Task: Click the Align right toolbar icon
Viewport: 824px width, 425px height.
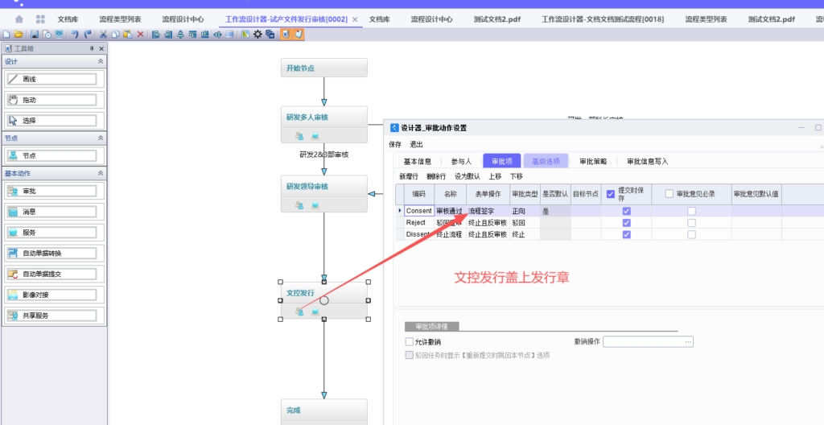Action: [168, 34]
